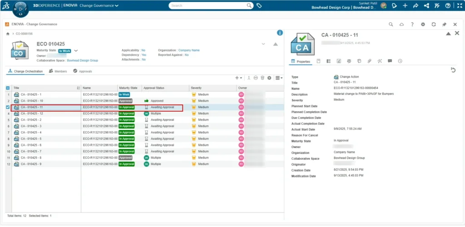Open the Change Governance app title dropdown
Screen dimensions: 465x227
click(99, 5)
